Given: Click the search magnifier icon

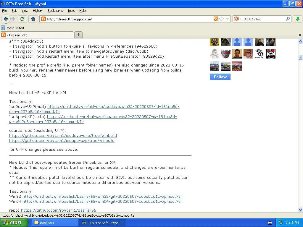Looking at the screenshot, I should pos(288,19).
